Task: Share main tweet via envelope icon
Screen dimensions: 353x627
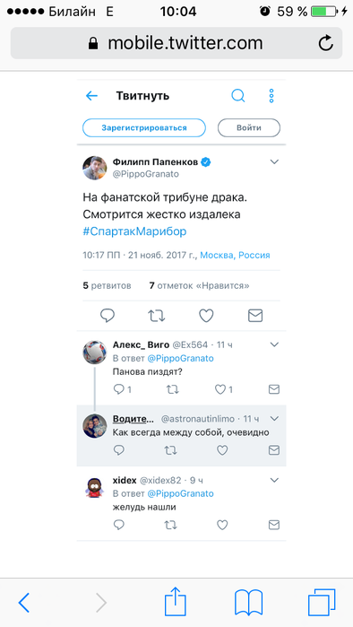Action: 255,316
